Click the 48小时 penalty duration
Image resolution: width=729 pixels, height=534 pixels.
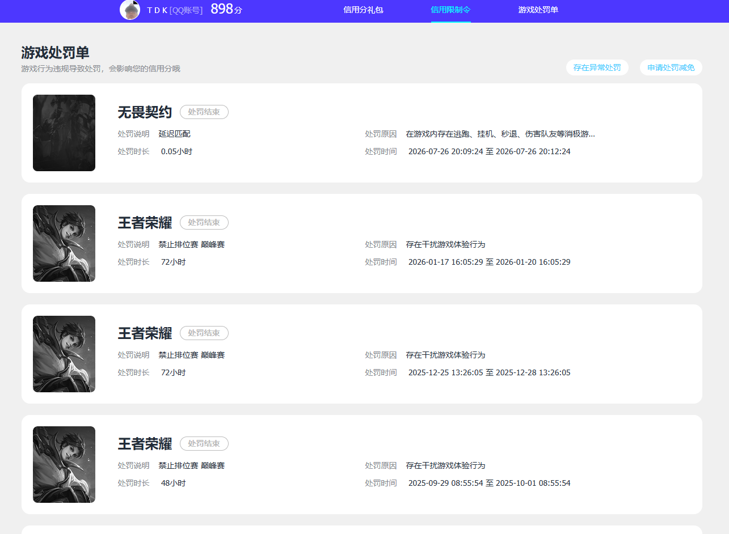click(173, 483)
